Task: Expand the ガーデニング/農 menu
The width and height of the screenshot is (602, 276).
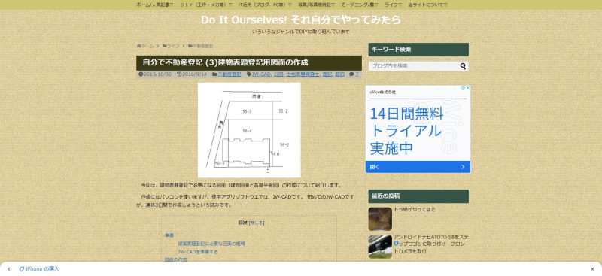Action: (x=360, y=5)
